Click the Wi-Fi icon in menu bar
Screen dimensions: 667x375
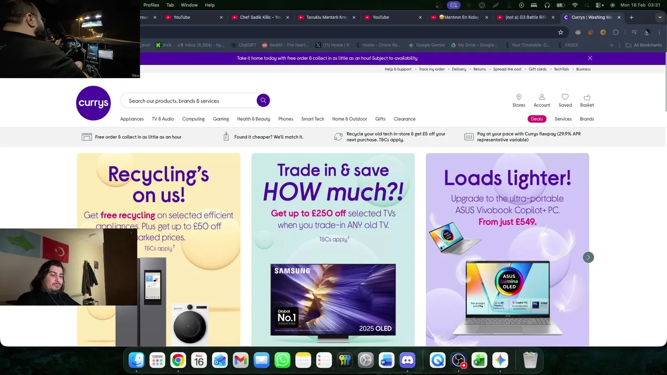pos(575,5)
